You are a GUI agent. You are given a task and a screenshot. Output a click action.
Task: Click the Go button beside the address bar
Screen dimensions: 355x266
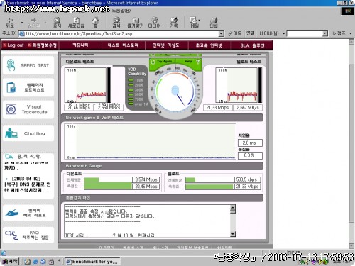pos(234,33)
